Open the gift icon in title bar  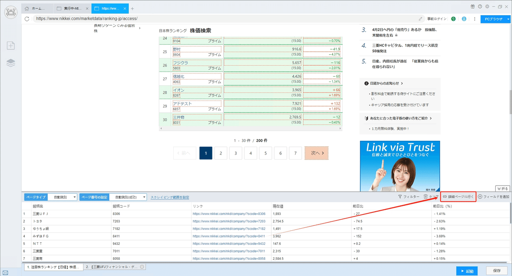coord(473,6)
